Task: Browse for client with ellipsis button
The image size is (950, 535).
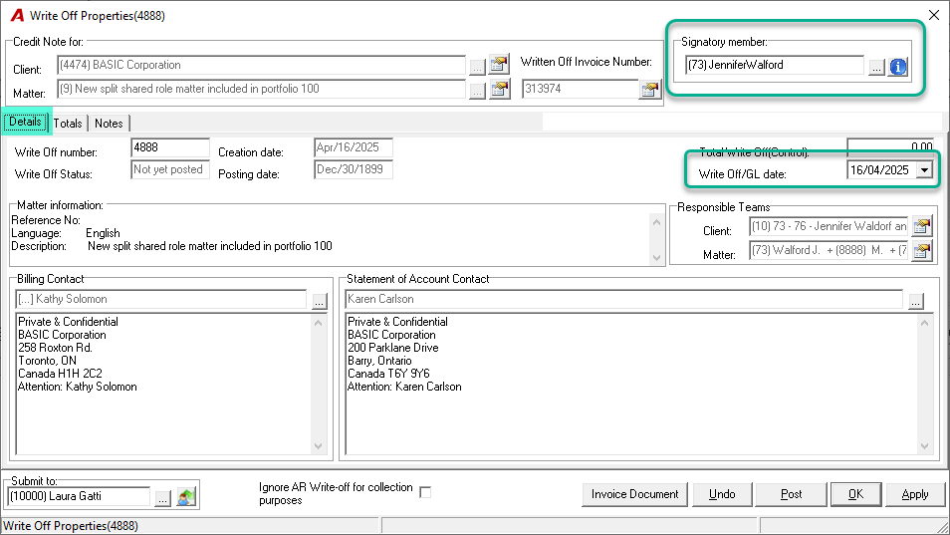Action: [477, 68]
